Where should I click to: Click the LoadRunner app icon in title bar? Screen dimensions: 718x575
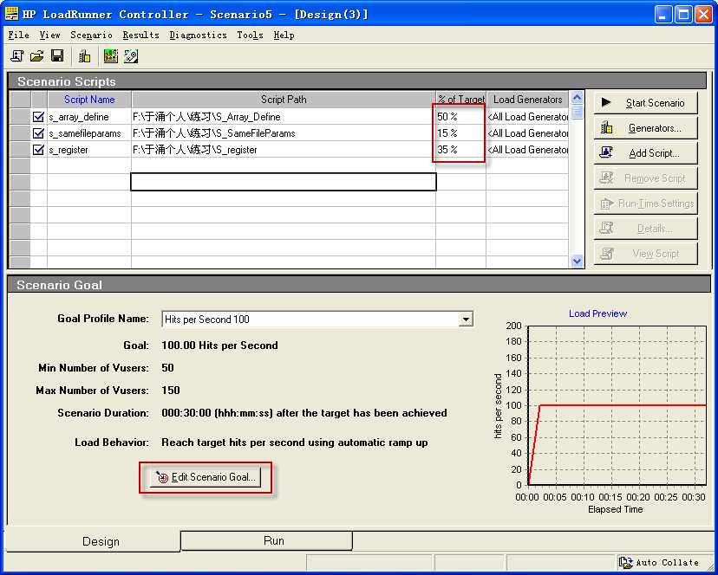pos(11,14)
